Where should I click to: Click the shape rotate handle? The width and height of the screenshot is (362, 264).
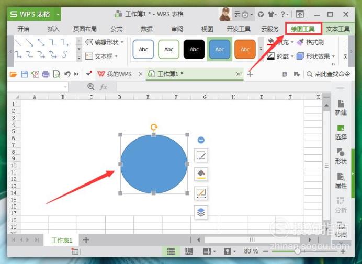[x=154, y=127]
